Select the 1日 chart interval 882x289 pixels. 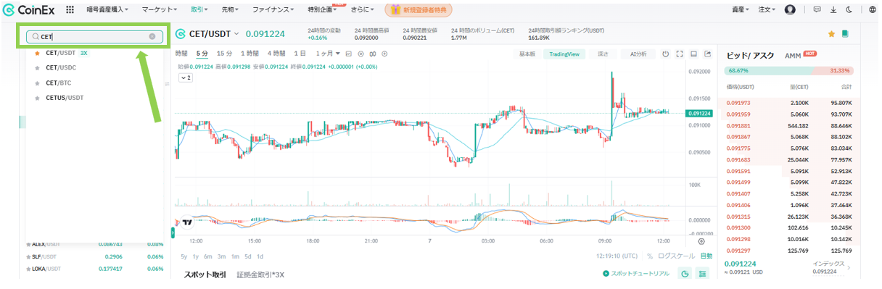300,54
